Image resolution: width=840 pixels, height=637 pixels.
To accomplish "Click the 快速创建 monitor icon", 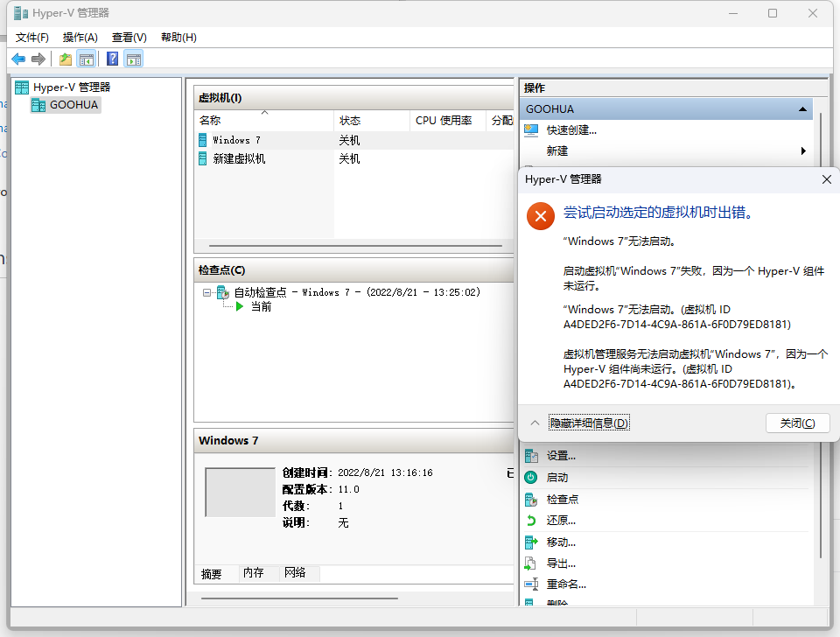I will tap(531, 130).
